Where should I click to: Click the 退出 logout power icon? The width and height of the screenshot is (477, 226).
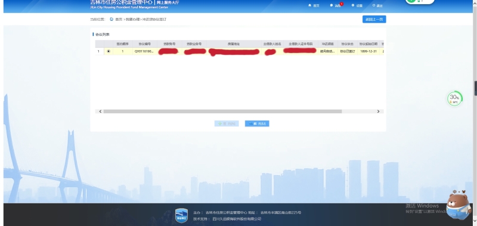(x=374, y=5)
